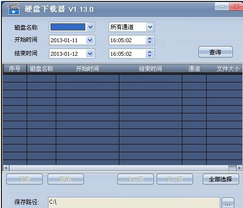Image resolution: width=243 pixels, height=208 pixels.
Task: Open the 所有通道 channel dropdown
Action: pyautogui.click(x=150, y=27)
